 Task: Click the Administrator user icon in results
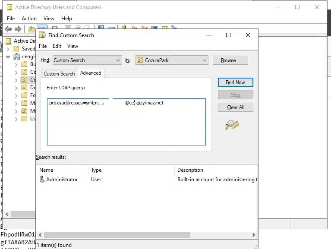(42, 180)
